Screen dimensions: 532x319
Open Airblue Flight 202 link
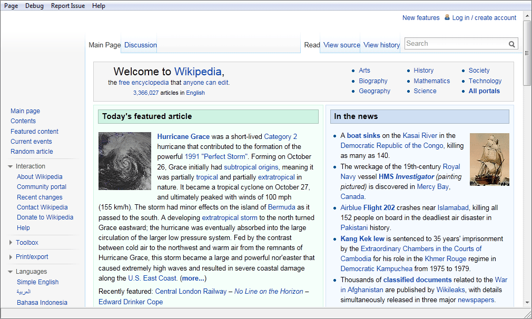[368, 208]
